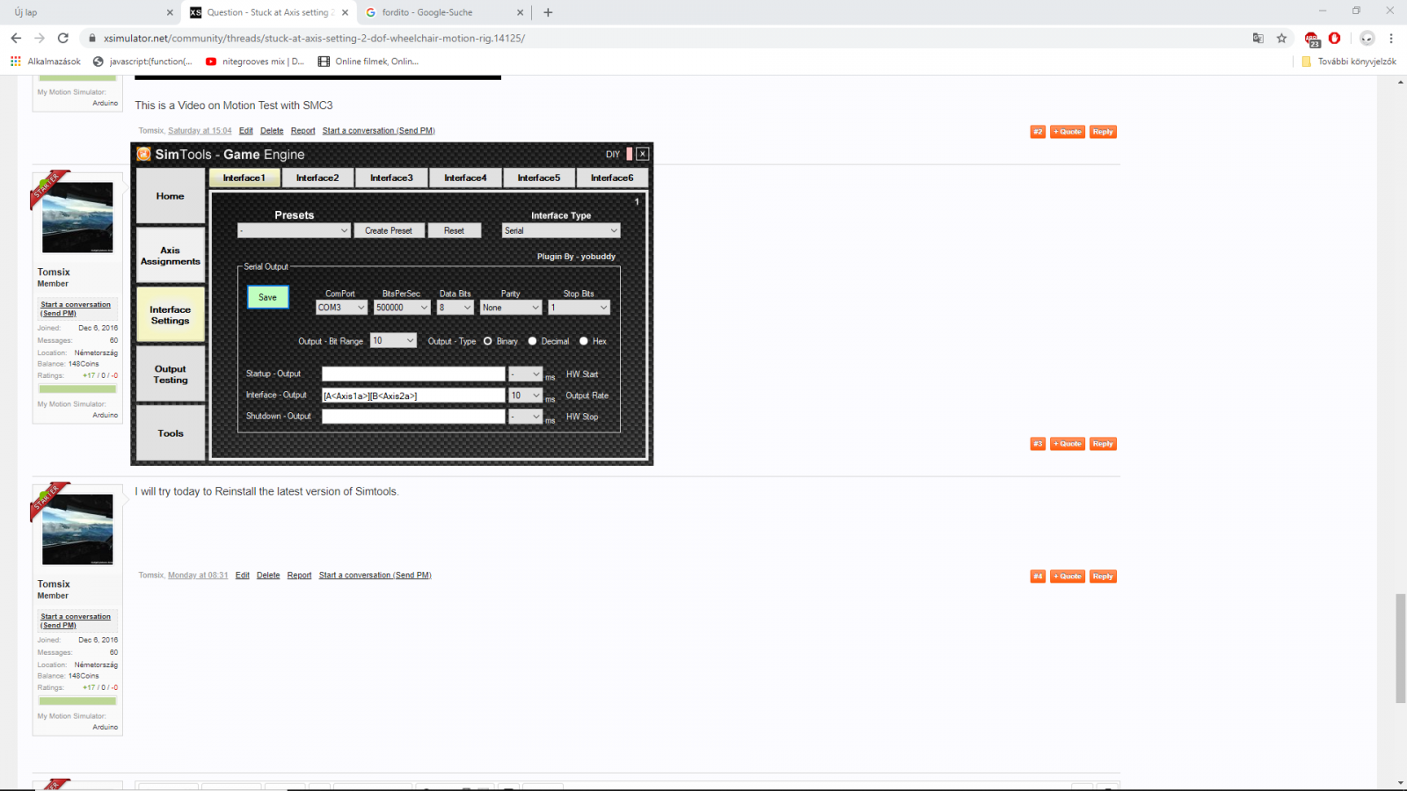Click into Startup - Output field
This screenshot has height=791, width=1407.
(x=413, y=374)
